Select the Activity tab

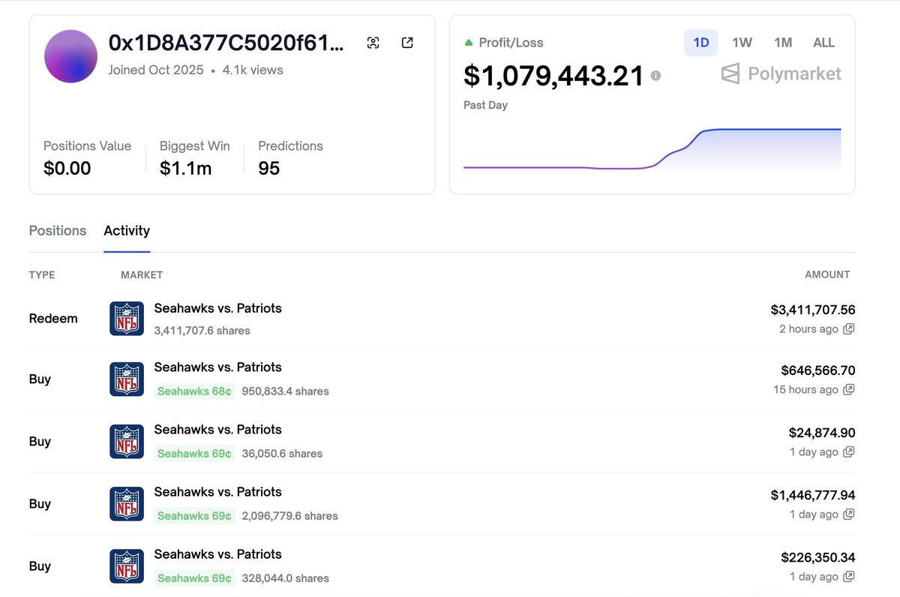[x=127, y=231]
